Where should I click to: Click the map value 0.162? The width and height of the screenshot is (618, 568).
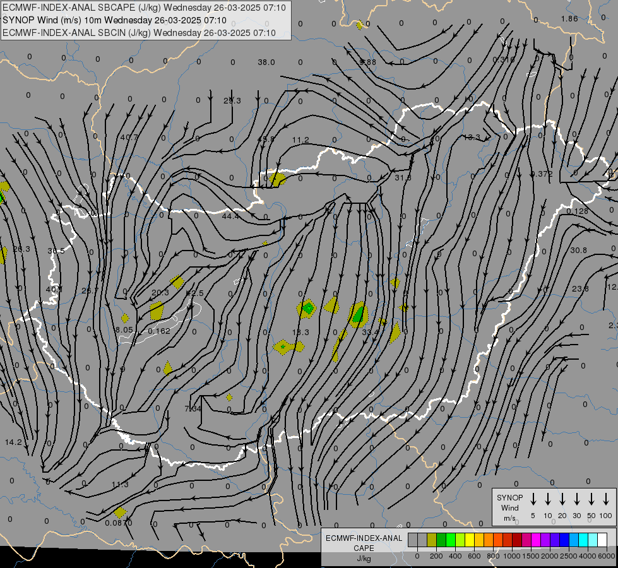coord(159,331)
